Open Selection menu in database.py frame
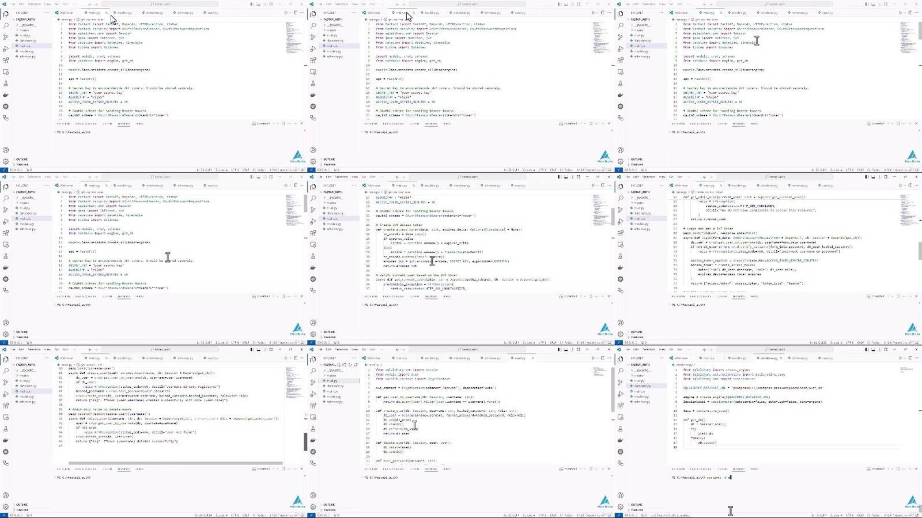This screenshot has height=518, width=922. [649, 349]
